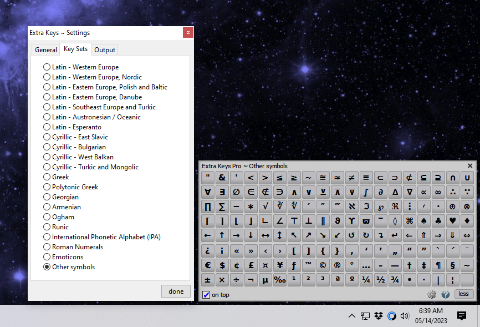Insert the empty set symbol

point(236,192)
